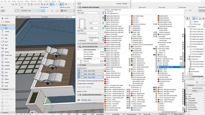This screenshot has height=115, width=205.
Task: Toggle first Override Surface checkbox
Action: pyautogui.click(x=83, y=71)
